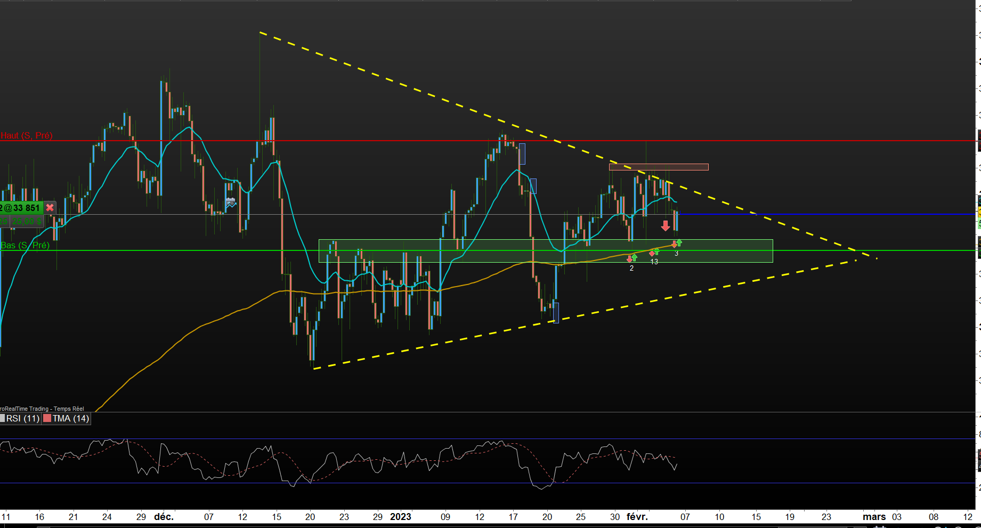Select the dividend calendar icon near December 7
This screenshot has width=981, height=528.
[231, 202]
